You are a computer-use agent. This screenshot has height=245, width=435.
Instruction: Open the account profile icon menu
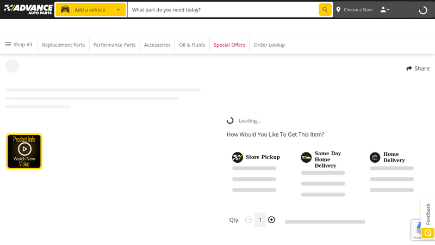tap(384, 9)
